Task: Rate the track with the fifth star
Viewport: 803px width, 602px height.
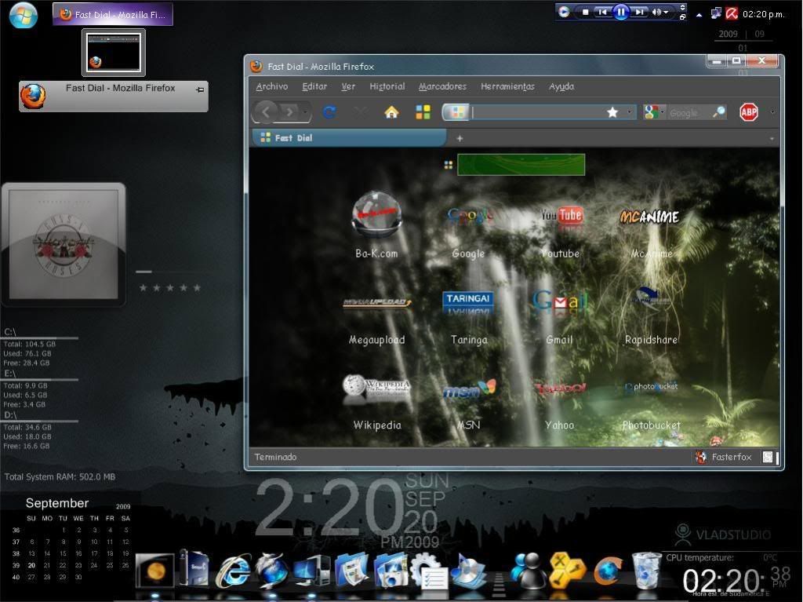Action: [x=197, y=288]
